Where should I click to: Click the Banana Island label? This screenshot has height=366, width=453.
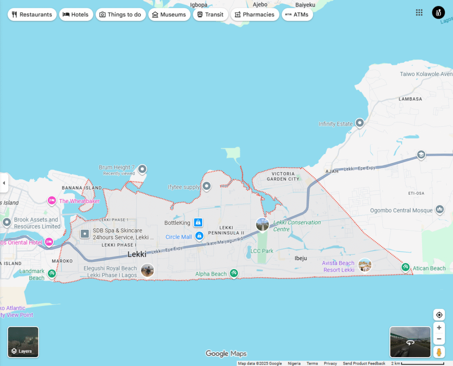[82, 188]
